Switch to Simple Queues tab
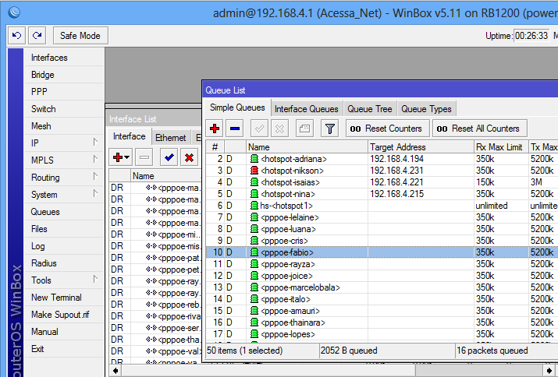This screenshot has height=377, width=558. [x=237, y=107]
